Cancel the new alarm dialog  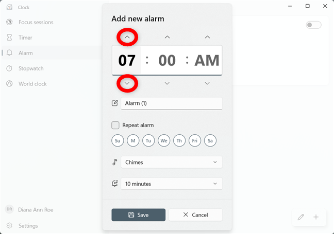[195, 214]
